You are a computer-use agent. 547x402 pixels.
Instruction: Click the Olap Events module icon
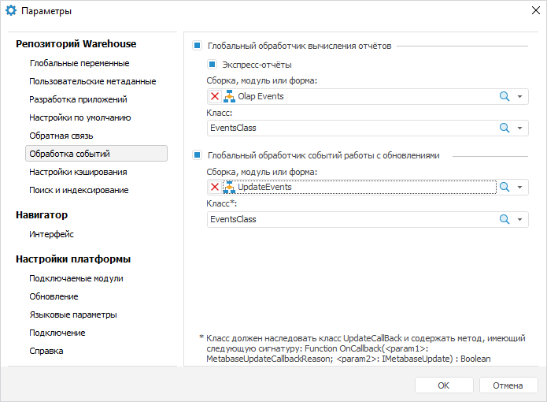(230, 96)
